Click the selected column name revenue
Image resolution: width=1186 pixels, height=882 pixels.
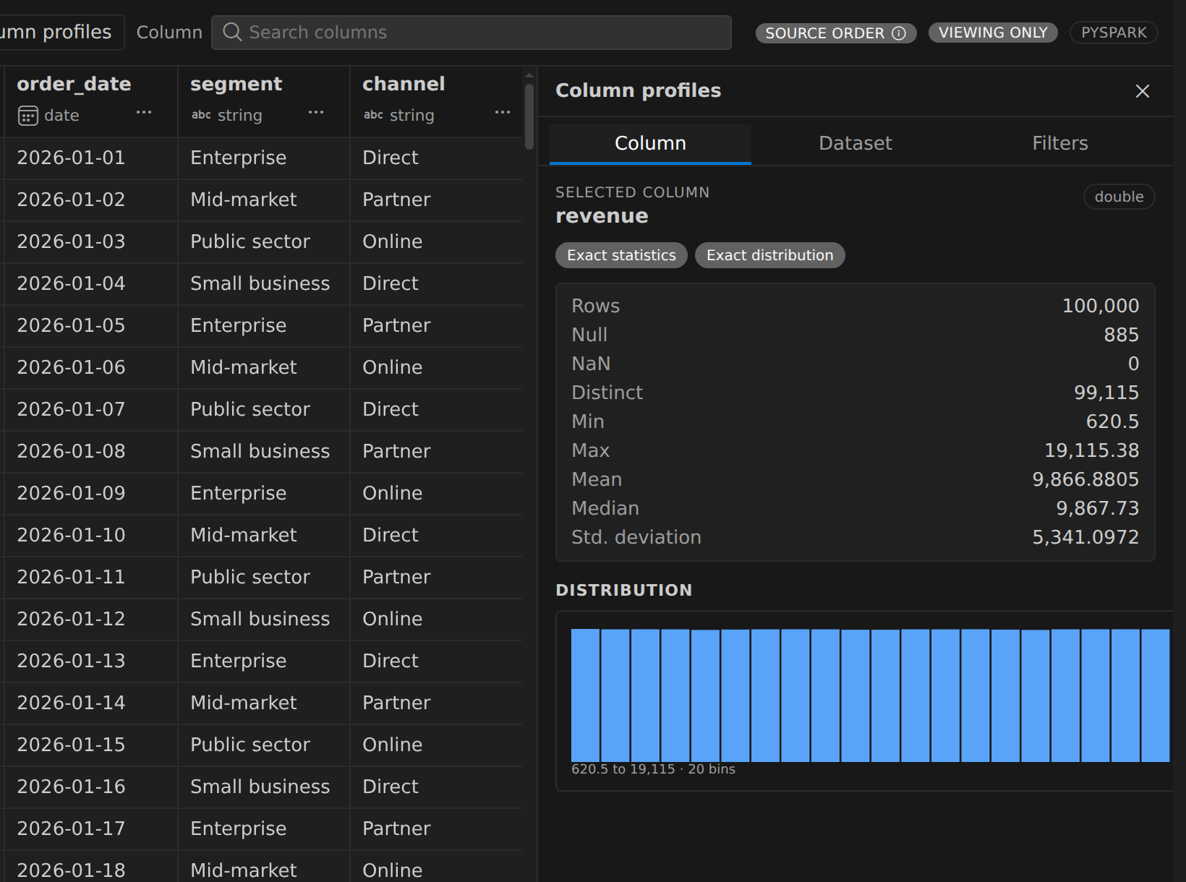click(x=602, y=216)
